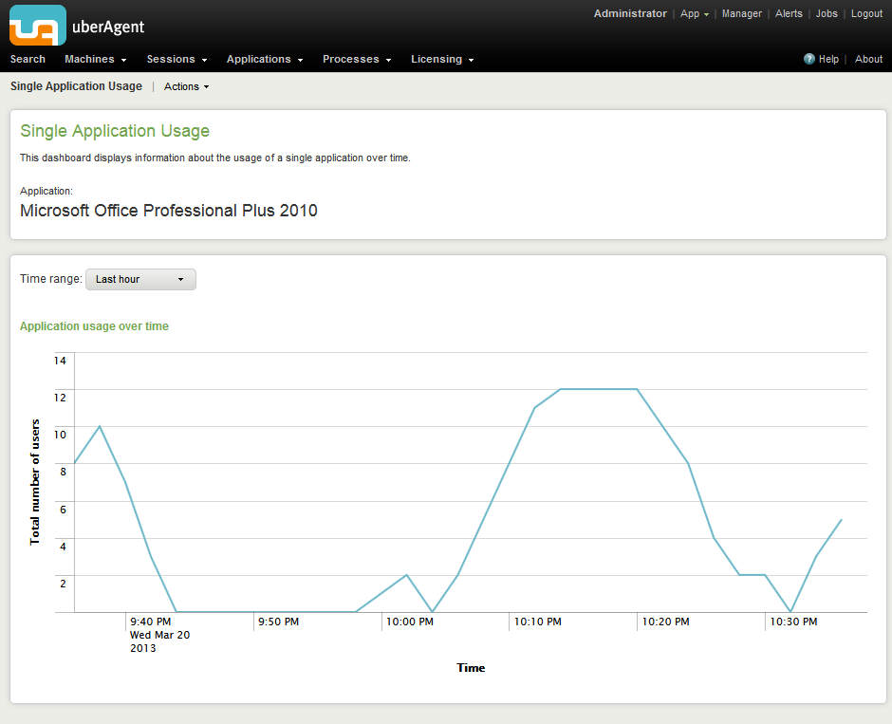Click Logout
Viewport: 892px width, 724px height.
click(x=866, y=13)
